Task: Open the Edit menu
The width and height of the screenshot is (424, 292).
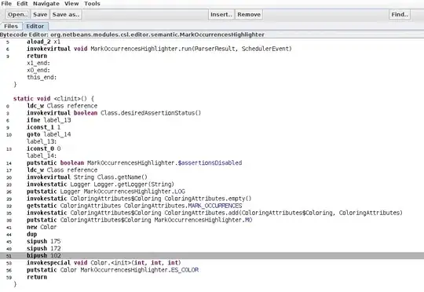Action: pos(22,3)
